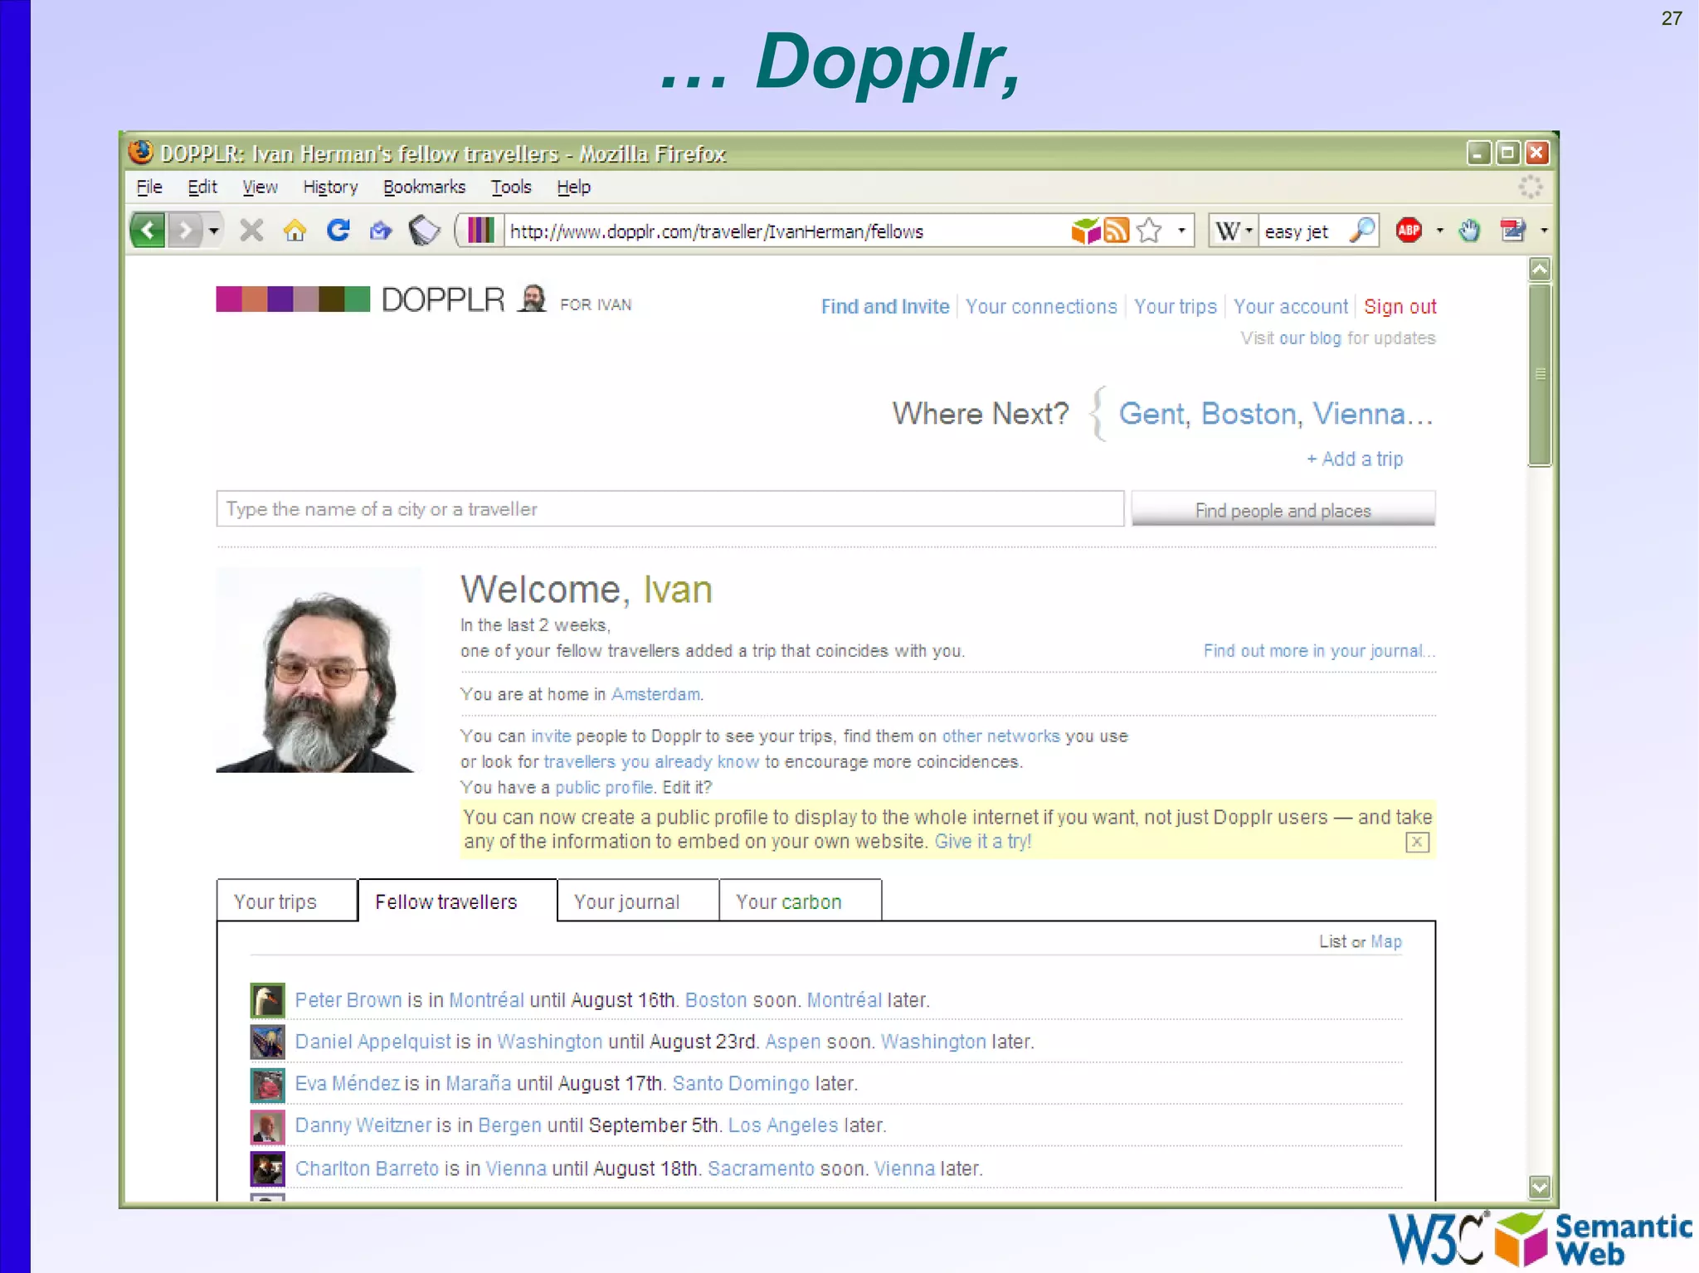
Task: Click the 'Give it a try!' link
Action: 983,842
